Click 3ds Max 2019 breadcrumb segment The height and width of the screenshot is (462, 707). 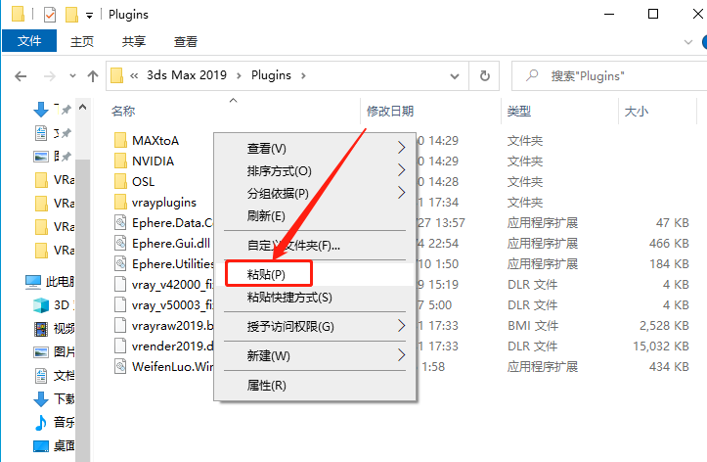(x=187, y=75)
